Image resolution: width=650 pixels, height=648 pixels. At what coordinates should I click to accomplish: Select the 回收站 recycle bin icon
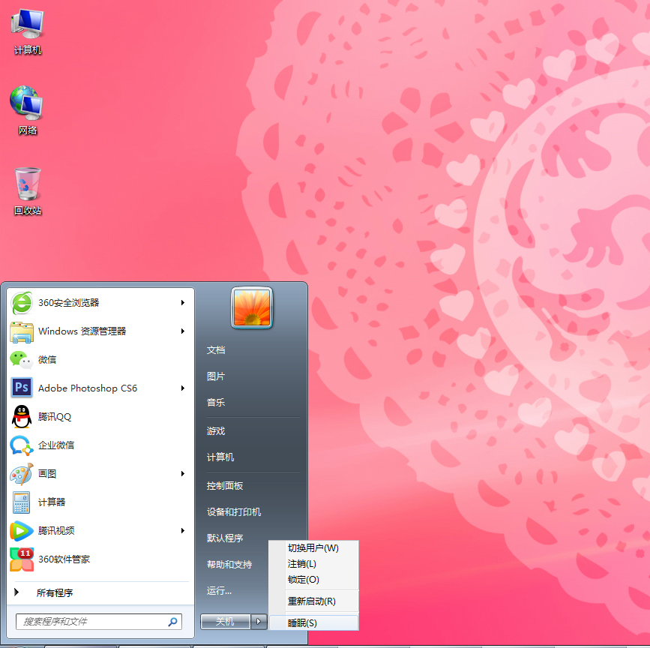(x=27, y=191)
